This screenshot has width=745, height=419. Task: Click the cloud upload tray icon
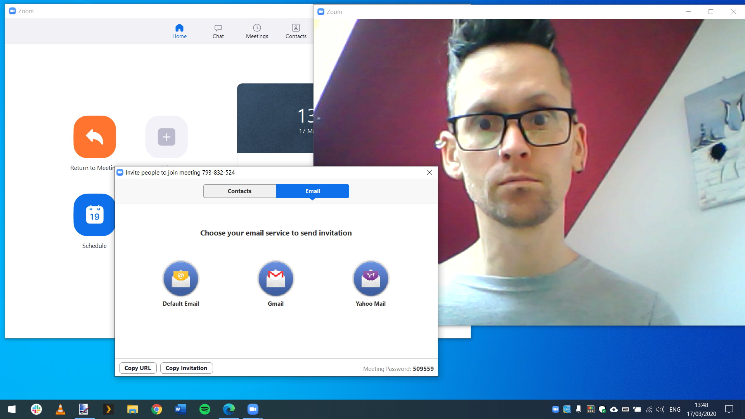point(614,409)
